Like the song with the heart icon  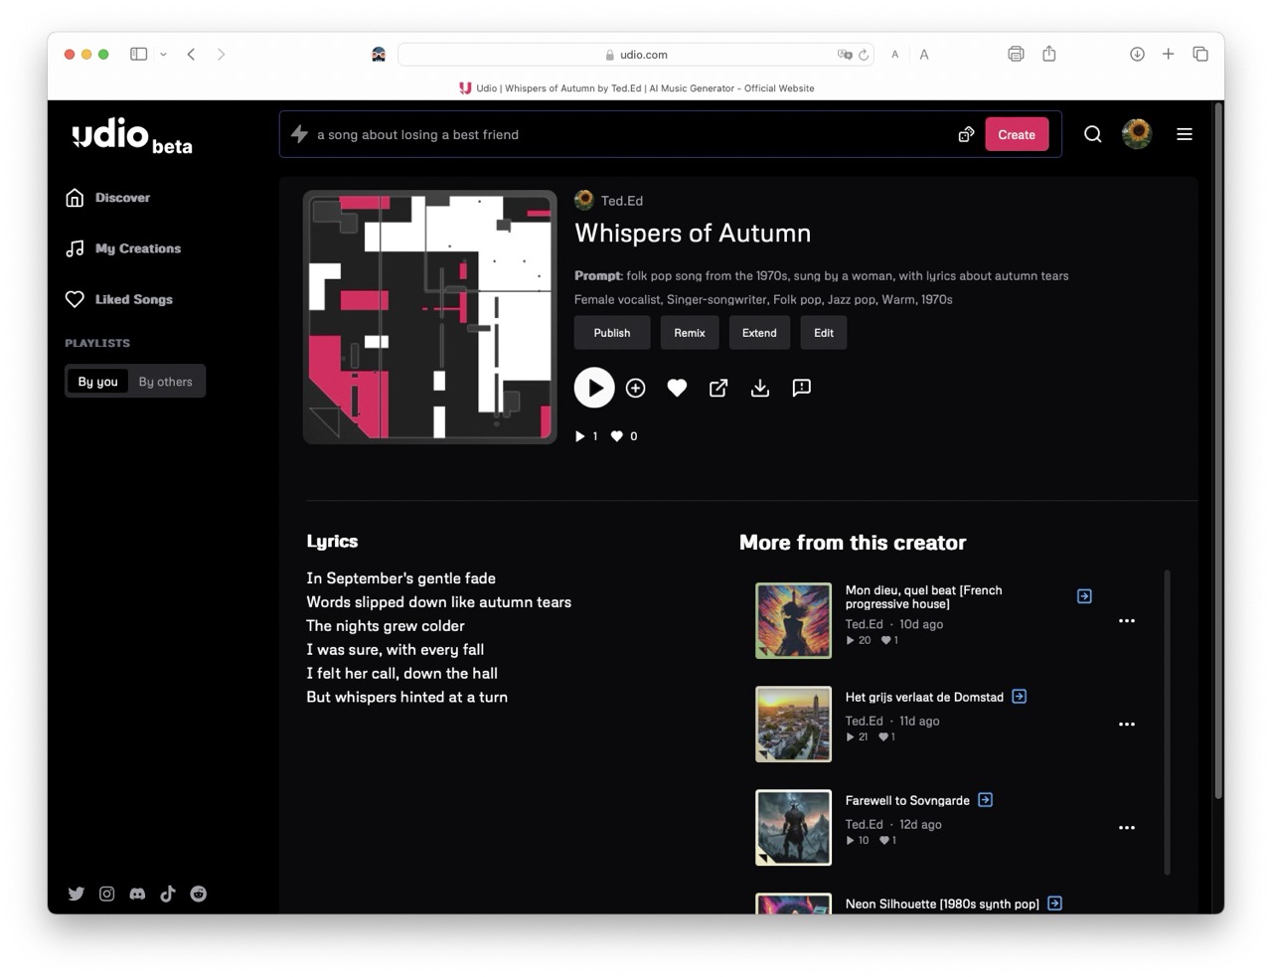coord(677,388)
